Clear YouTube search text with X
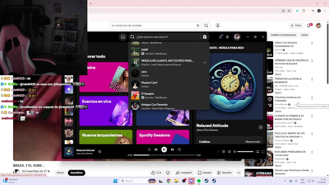329x185 pixels. (x=198, y=25)
